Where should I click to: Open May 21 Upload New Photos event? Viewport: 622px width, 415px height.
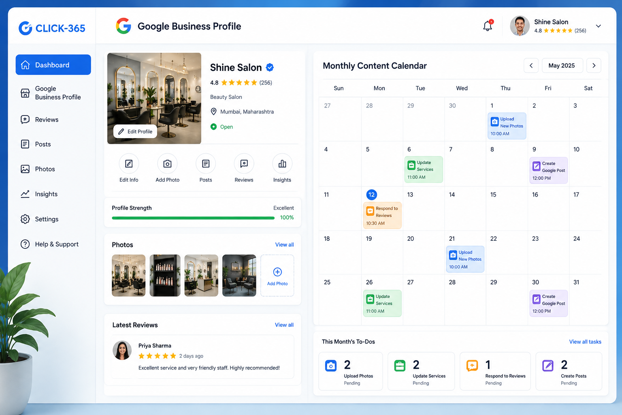tap(465, 259)
